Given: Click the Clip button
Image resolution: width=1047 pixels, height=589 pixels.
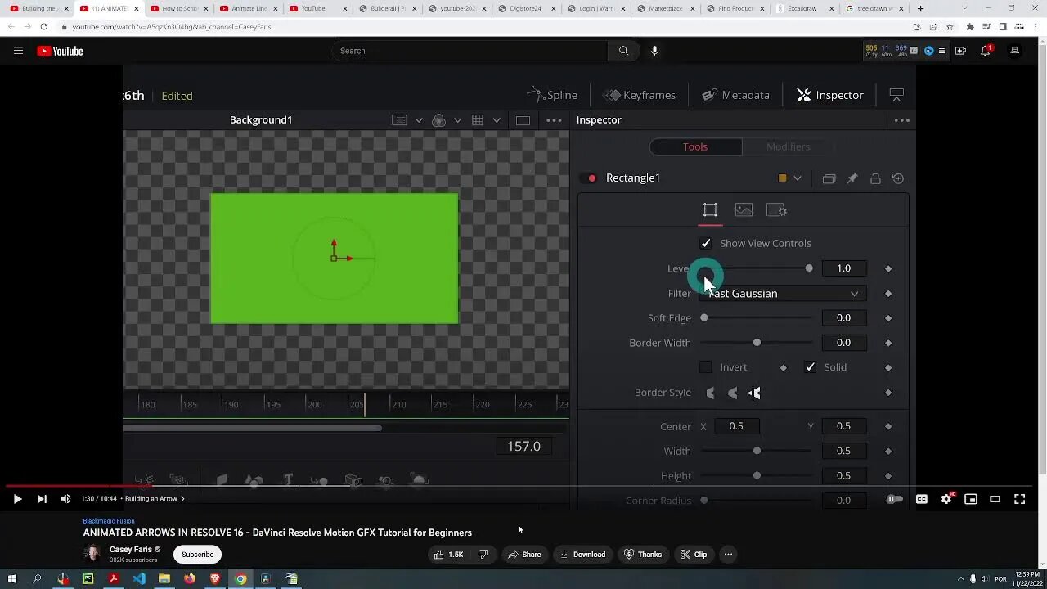Looking at the screenshot, I should [694, 554].
